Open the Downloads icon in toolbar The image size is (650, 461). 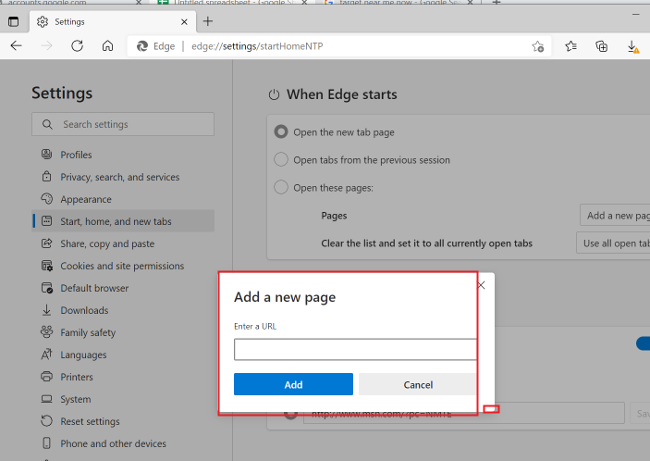pos(632,45)
